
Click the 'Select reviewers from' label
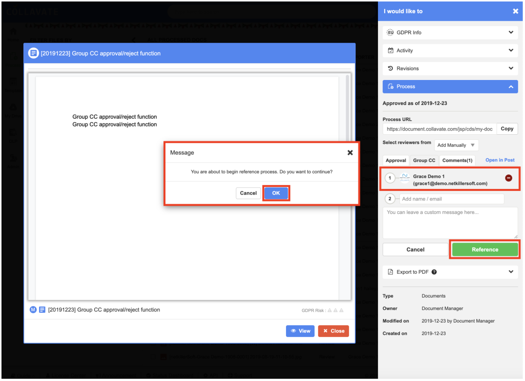click(407, 143)
